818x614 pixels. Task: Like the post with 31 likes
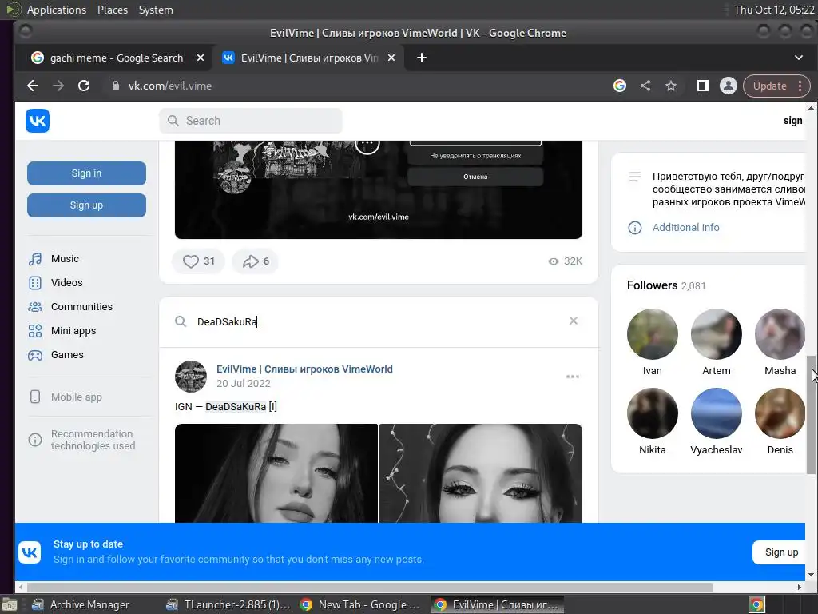click(199, 261)
